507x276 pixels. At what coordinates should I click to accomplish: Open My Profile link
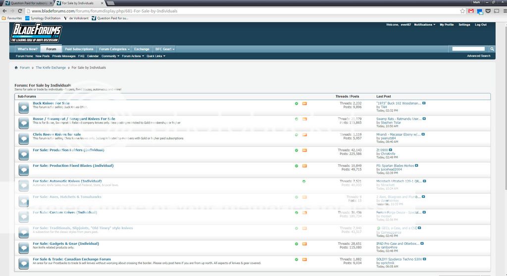pyautogui.click(x=447, y=25)
